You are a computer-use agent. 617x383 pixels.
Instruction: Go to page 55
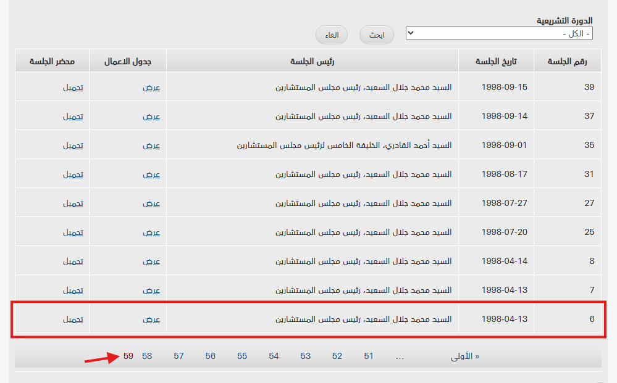tap(242, 356)
